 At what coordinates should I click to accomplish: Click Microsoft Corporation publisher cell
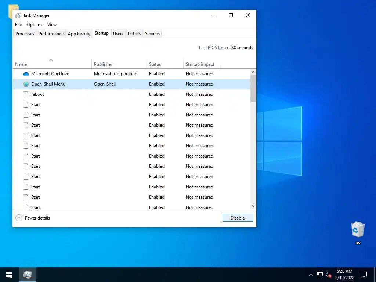[116, 74]
